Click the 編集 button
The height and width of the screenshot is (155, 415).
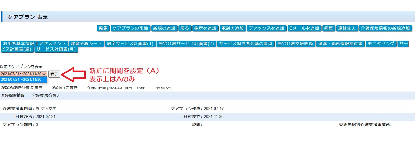coord(103,28)
